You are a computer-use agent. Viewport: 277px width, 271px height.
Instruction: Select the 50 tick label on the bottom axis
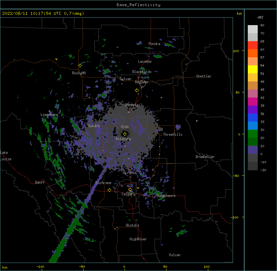pyautogui.click(x=165, y=266)
